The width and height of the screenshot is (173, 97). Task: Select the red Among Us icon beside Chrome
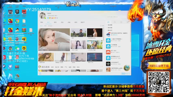(x=10, y=21)
